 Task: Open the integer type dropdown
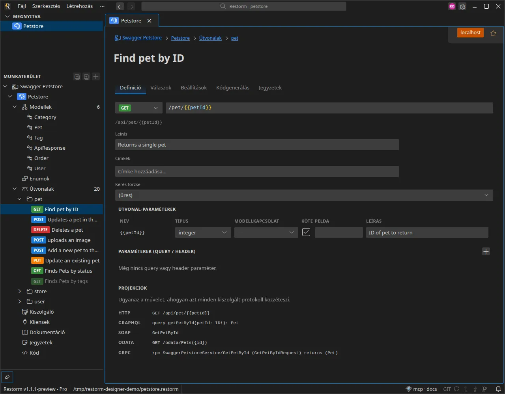point(203,232)
